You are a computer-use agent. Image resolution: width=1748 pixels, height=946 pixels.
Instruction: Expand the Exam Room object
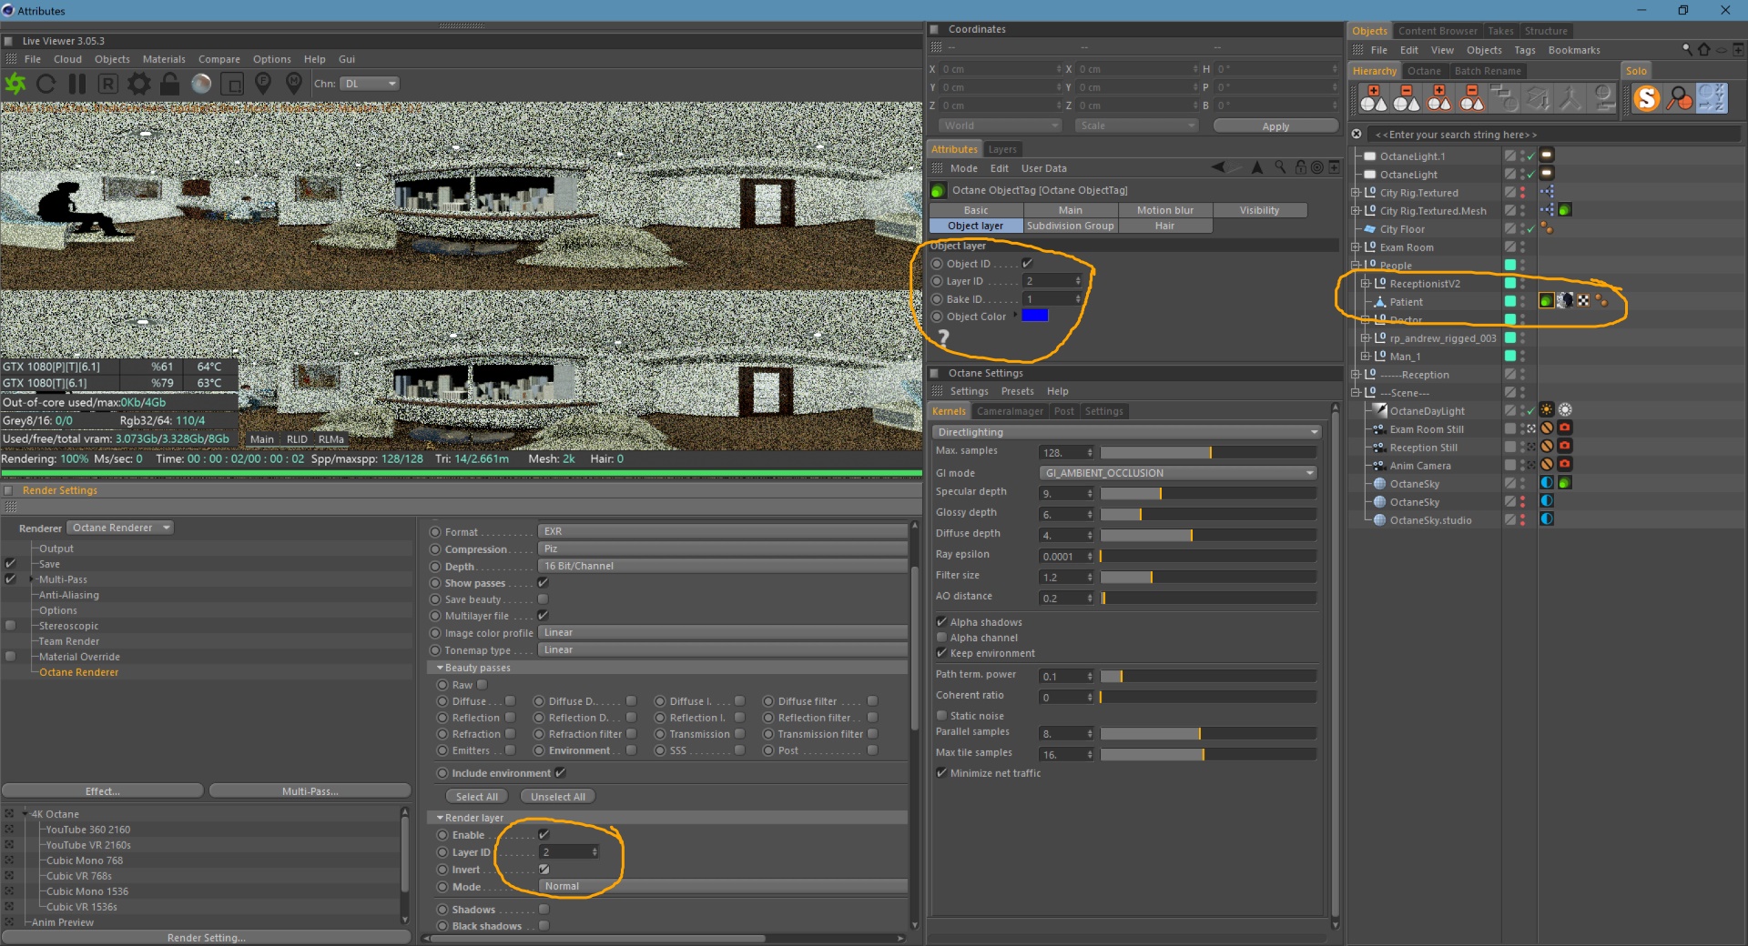click(x=1356, y=247)
